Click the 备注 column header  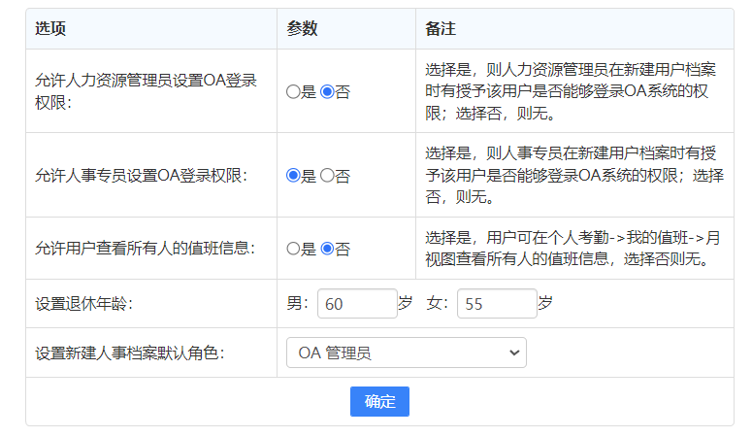tap(441, 29)
